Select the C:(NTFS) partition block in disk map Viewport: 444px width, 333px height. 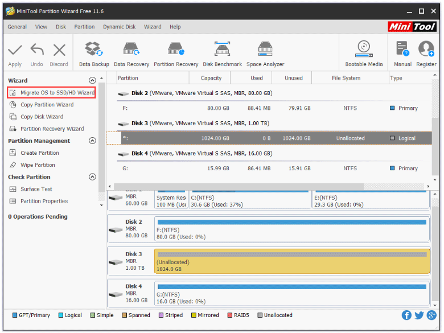pos(250,200)
